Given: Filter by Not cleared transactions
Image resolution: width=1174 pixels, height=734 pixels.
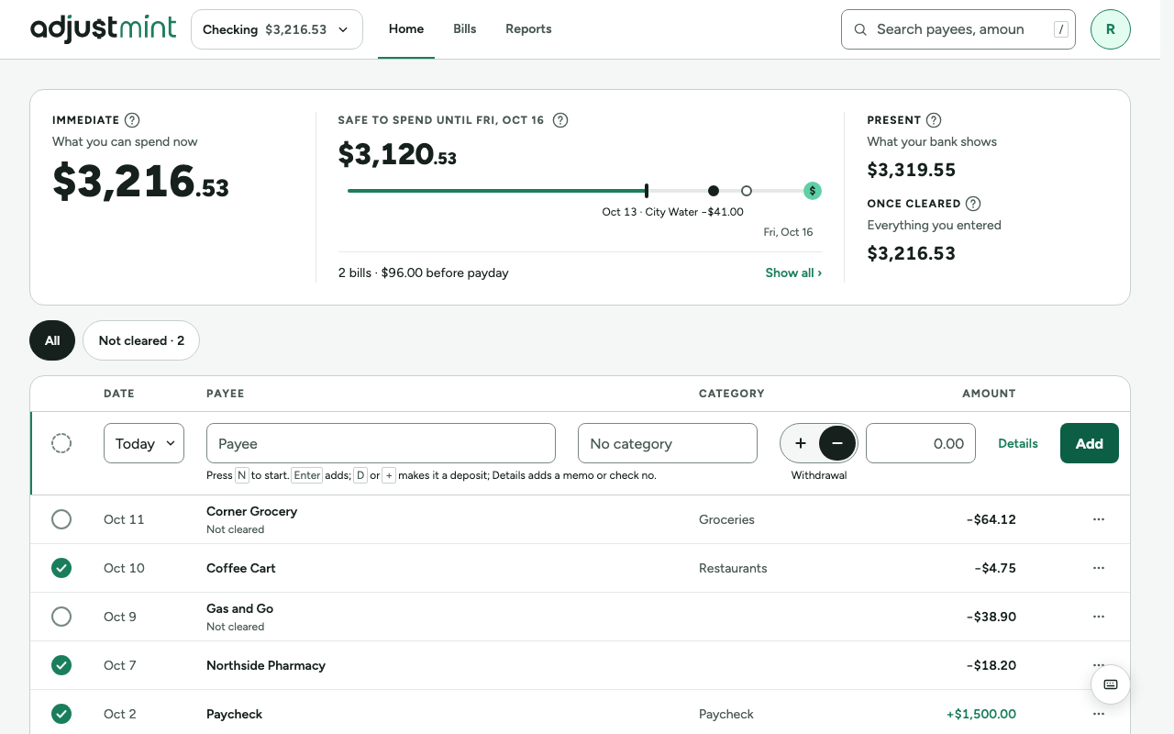Looking at the screenshot, I should coord(141,340).
